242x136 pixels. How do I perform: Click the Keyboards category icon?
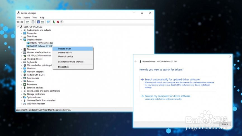[x=25, y=62]
